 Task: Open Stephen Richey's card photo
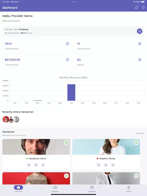click(x=106, y=147)
